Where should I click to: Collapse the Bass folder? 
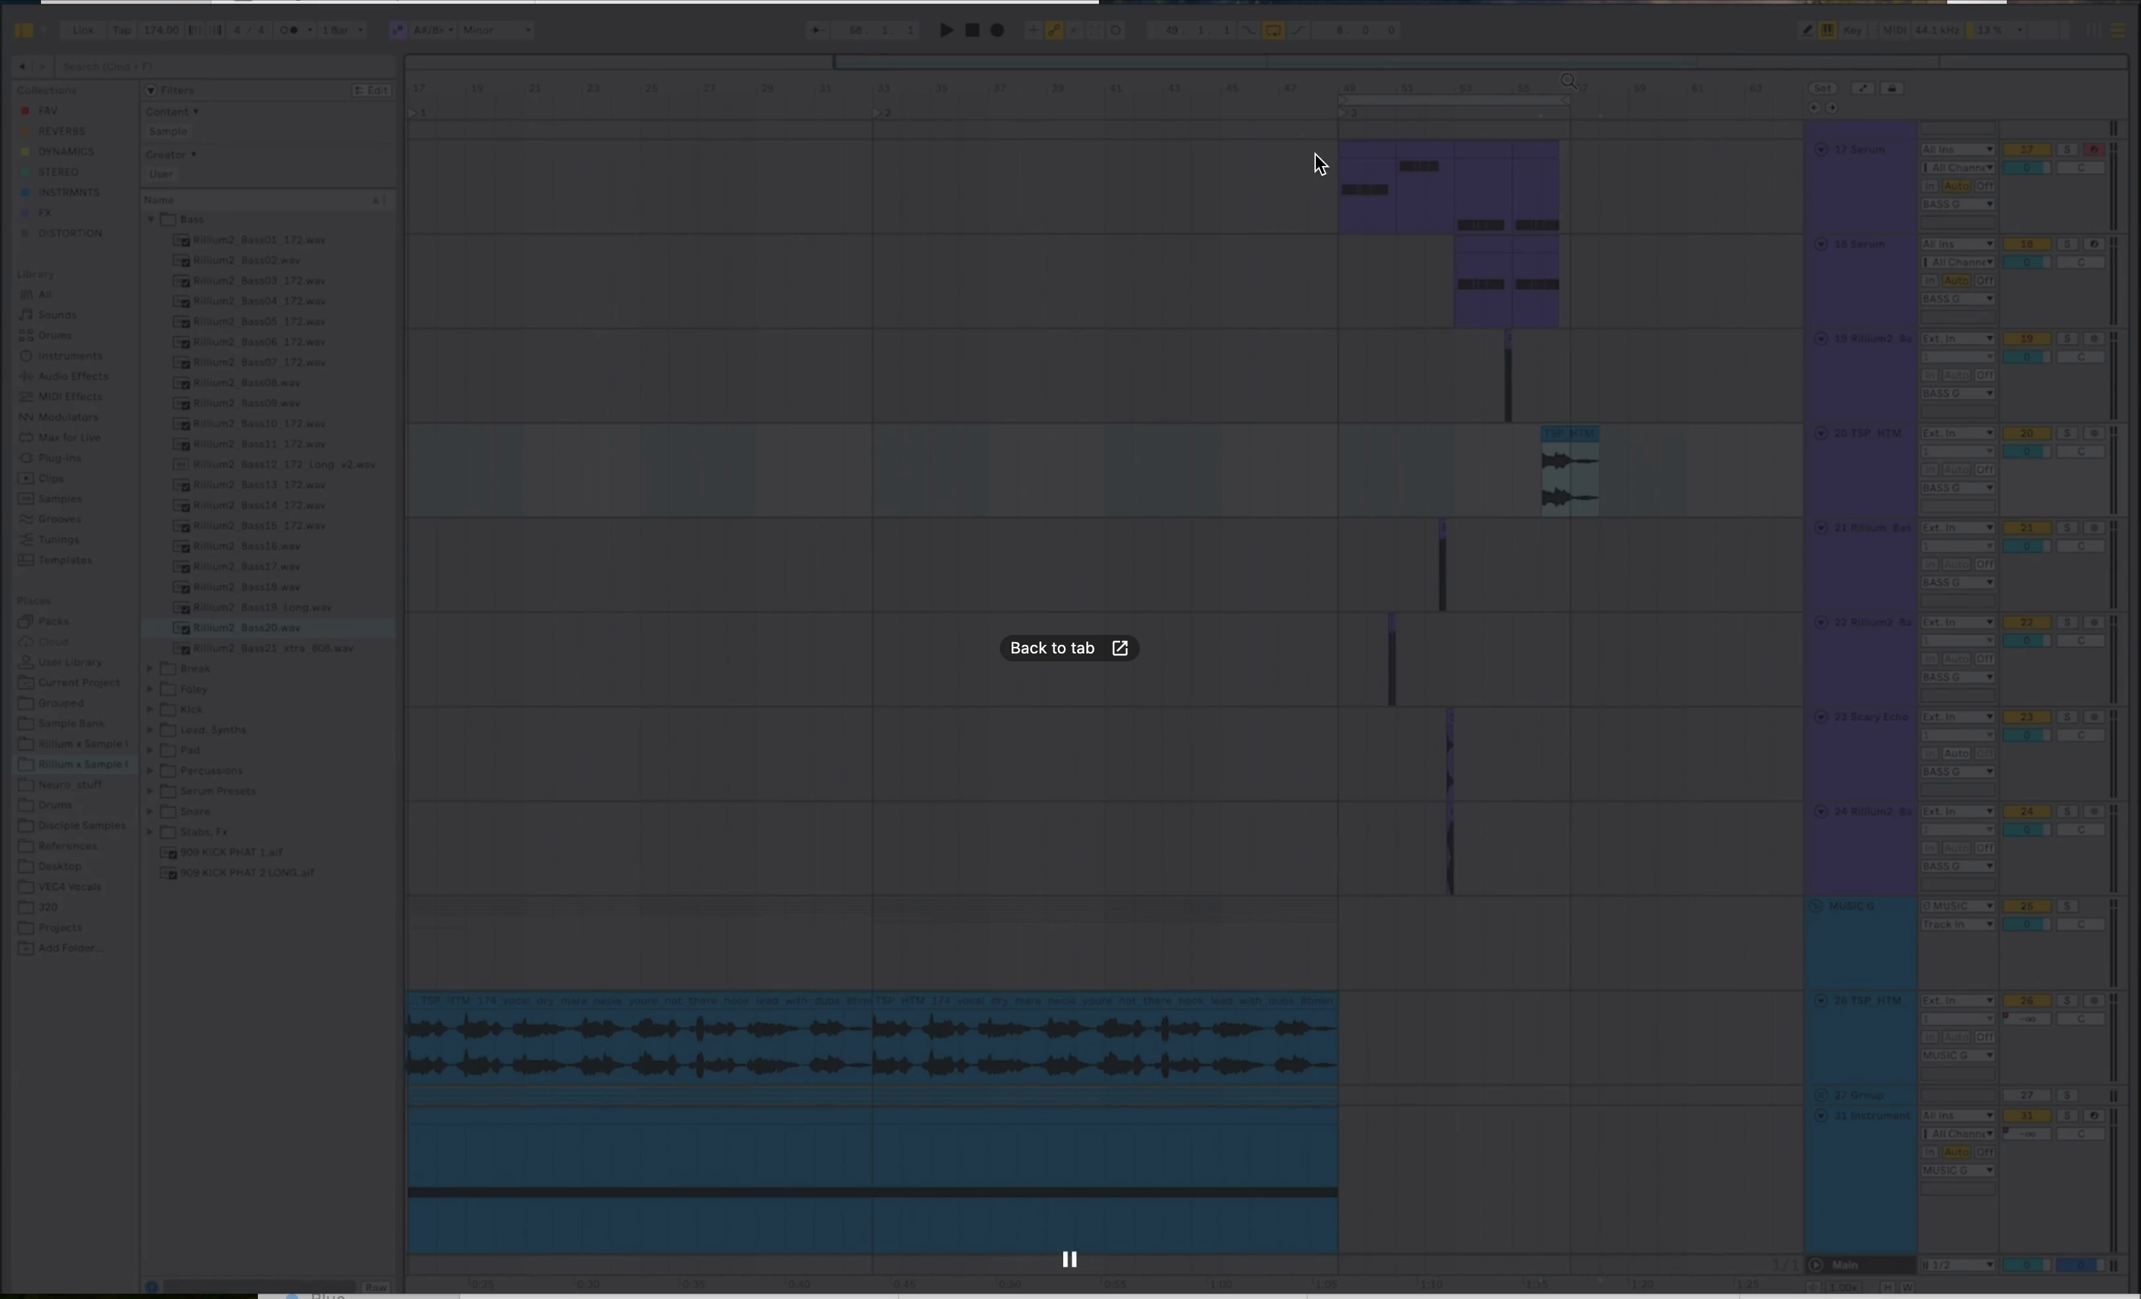tap(150, 220)
